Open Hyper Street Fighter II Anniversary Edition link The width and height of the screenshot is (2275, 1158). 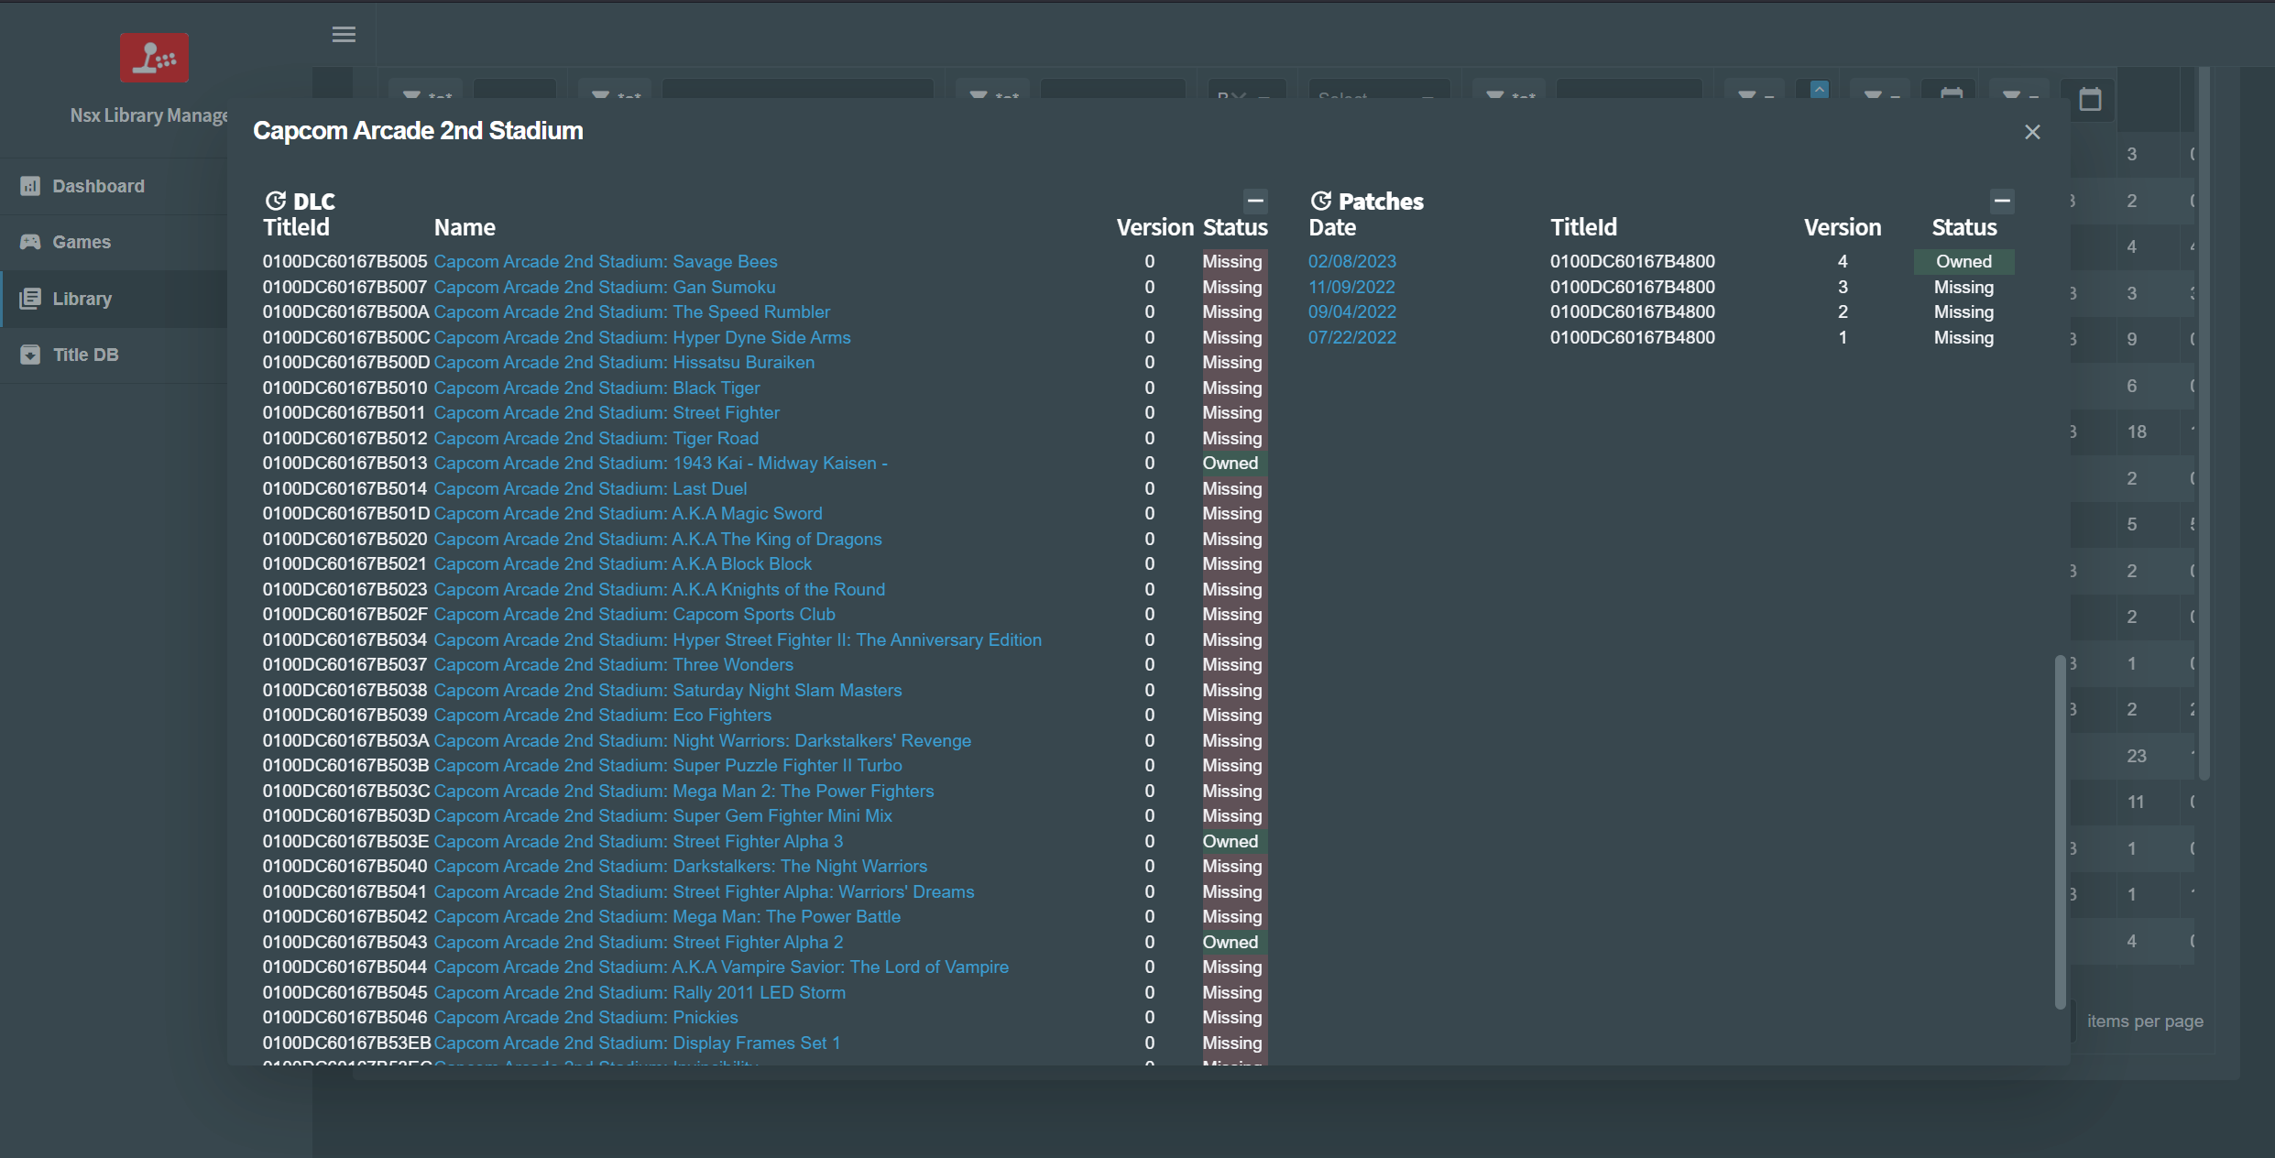click(738, 639)
